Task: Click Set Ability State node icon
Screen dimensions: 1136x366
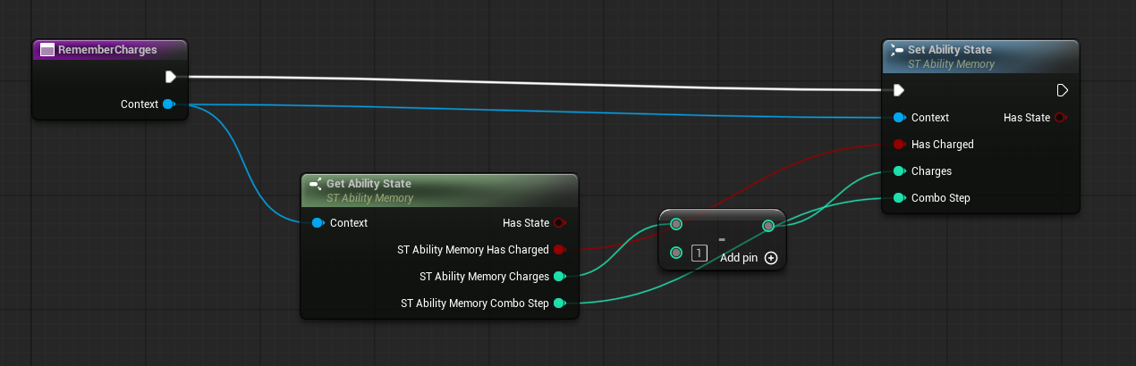Action: tap(897, 50)
